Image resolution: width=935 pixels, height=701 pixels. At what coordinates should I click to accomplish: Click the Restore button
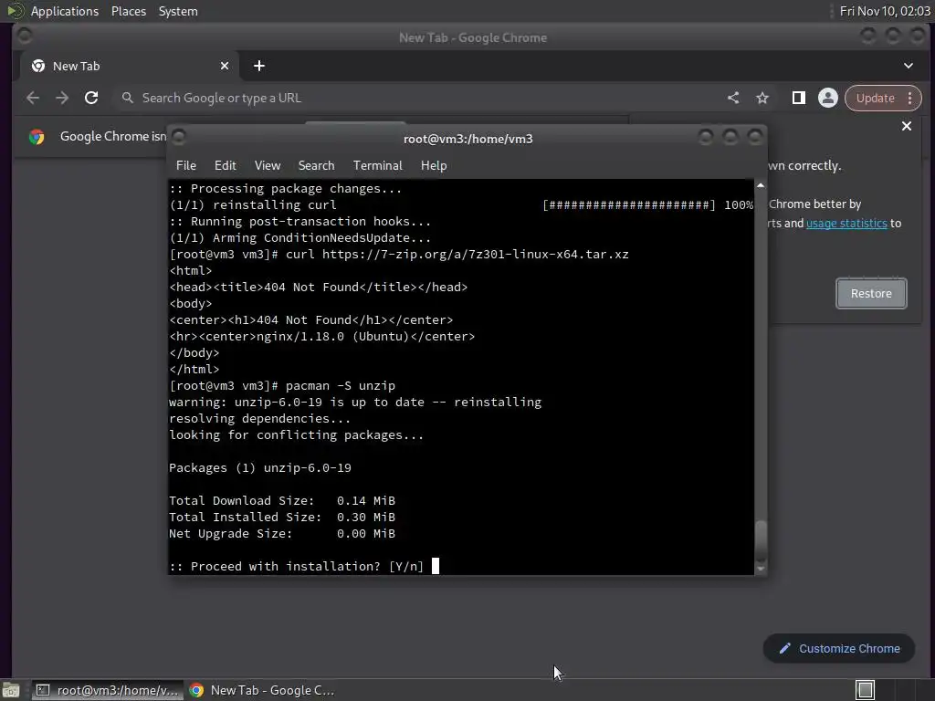coord(871,293)
